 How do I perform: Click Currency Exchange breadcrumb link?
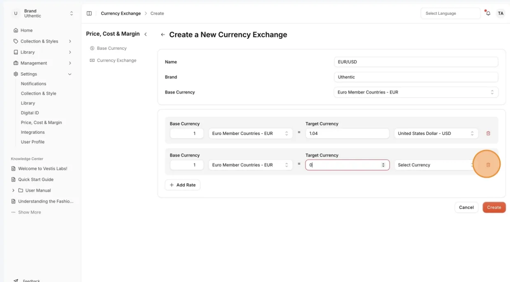pyautogui.click(x=121, y=14)
